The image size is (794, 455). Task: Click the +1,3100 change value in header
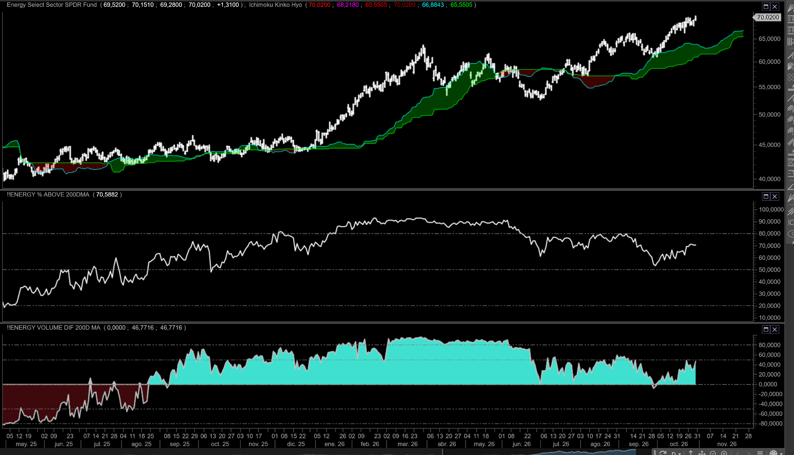point(228,5)
